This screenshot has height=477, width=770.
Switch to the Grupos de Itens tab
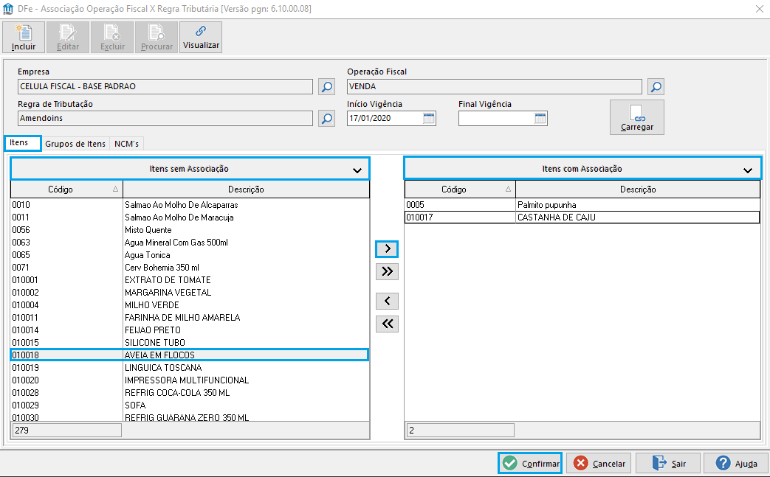coord(75,144)
